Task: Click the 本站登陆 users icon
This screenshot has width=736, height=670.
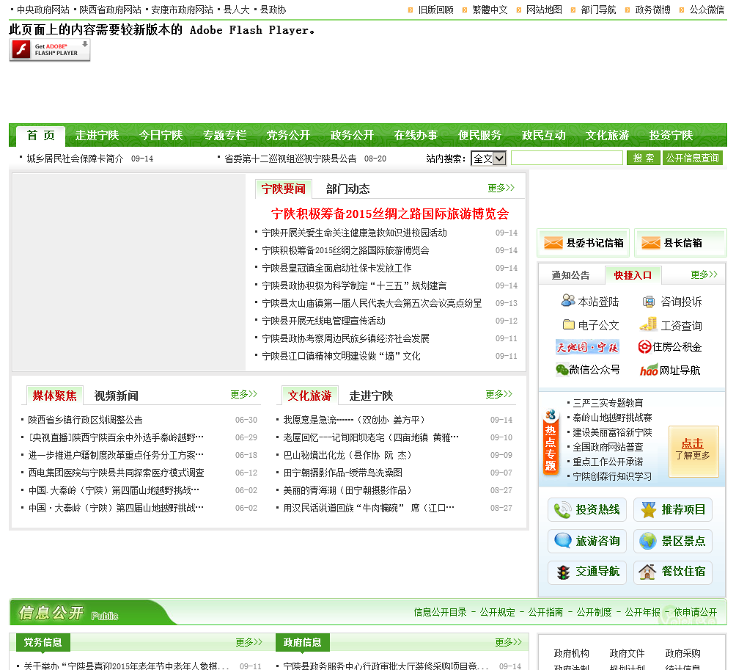Action: (x=568, y=301)
